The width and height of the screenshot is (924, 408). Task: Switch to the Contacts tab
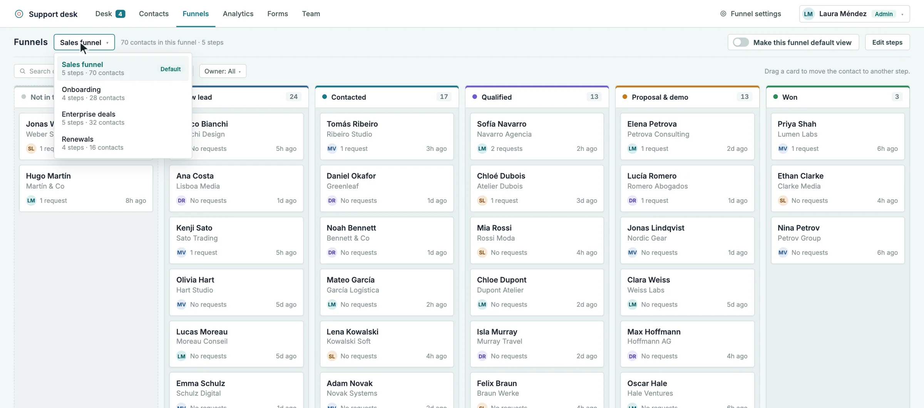click(154, 14)
